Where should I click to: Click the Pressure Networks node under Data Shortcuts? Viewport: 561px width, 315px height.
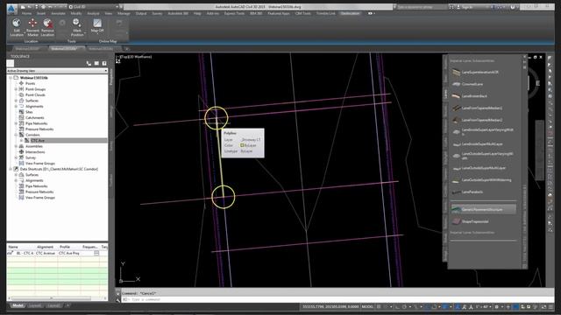39,192
